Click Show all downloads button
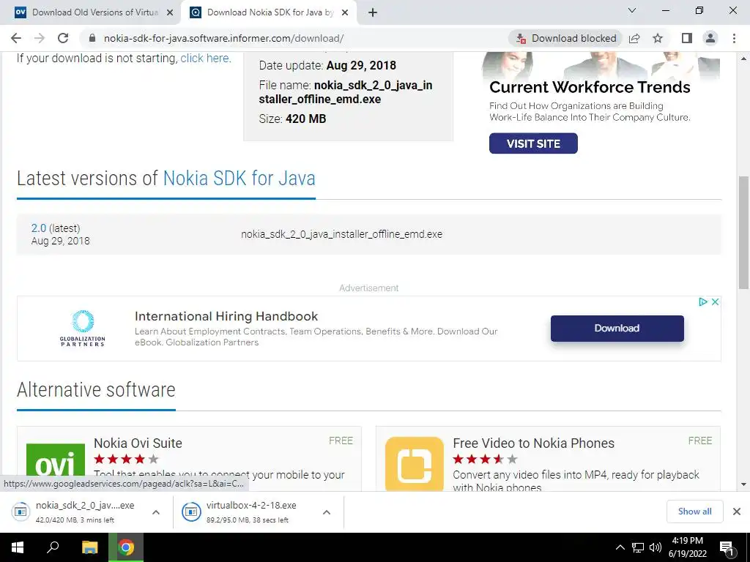 (694, 512)
